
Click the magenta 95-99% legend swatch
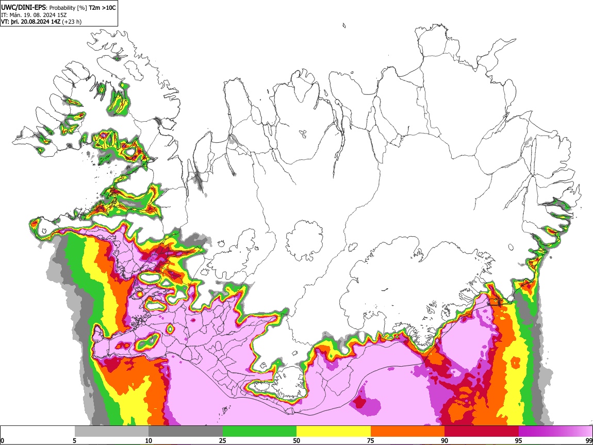[x=555, y=432]
